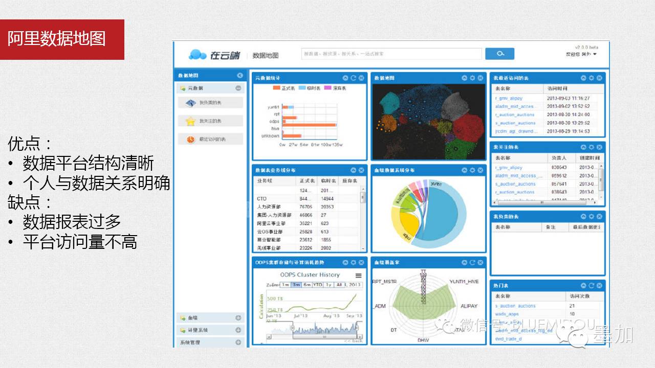The width and height of the screenshot is (655, 368).
Task: Expand the 系统管理 sidebar section
Action: (x=238, y=342)
